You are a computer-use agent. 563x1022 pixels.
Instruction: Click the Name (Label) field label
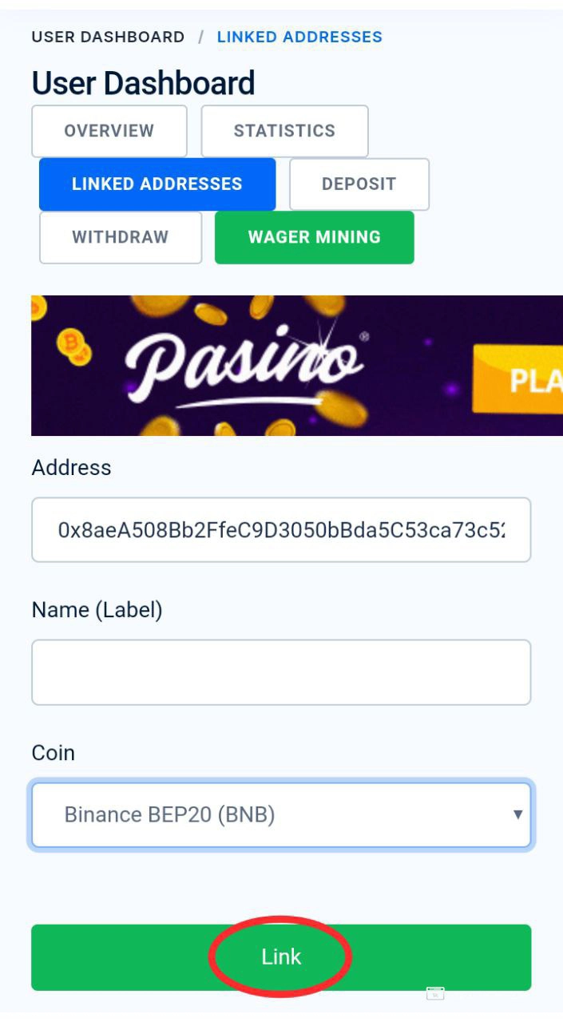pyautogui.click(x=97, y=610)
